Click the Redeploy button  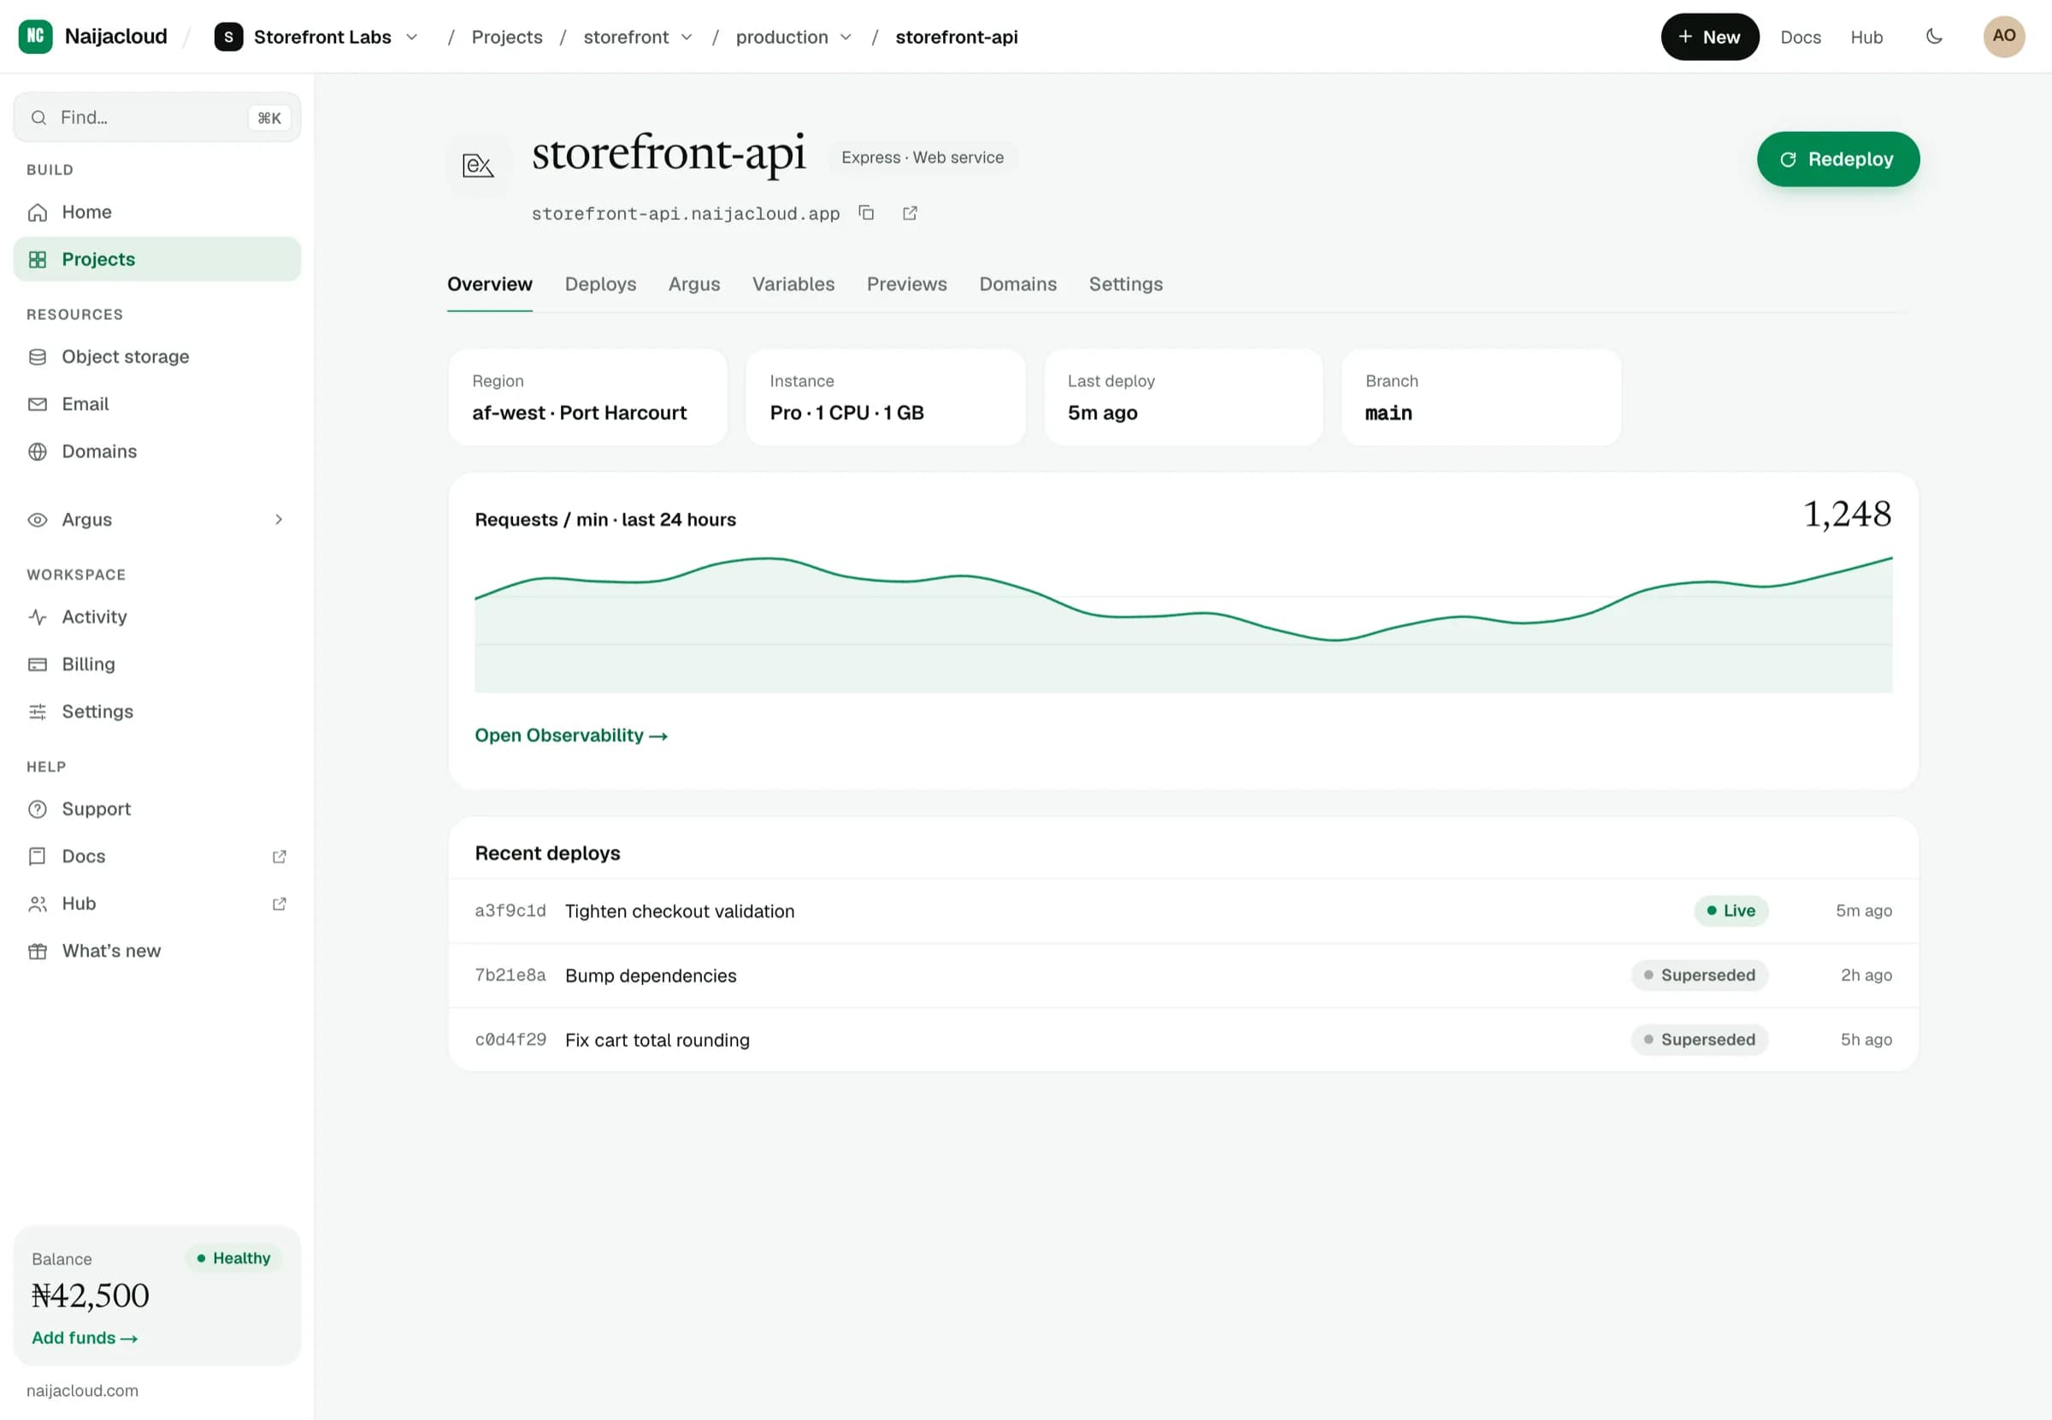click(1837, 159)
